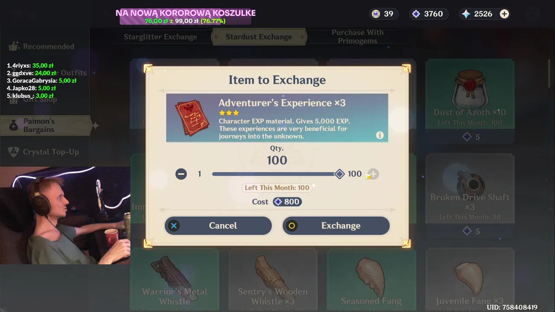Select the Stardust Exchange tab

[x=259, y=37]
